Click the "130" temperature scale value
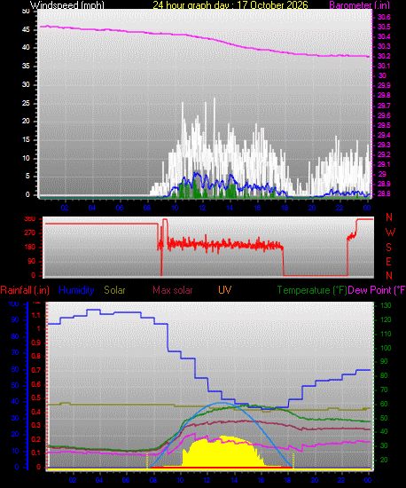This screenshot has width=406, height=488. (386, 305)
